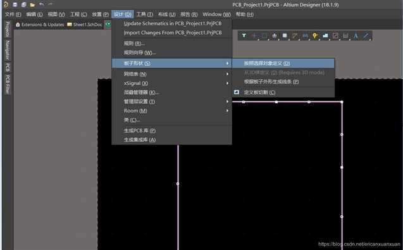
Task: Click the diagonal line tool icon
Action: [366, 35]
